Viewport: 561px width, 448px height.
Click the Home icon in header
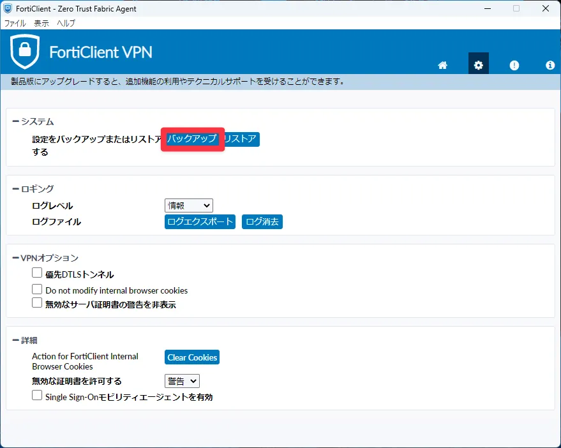click(x=442, y=65)
